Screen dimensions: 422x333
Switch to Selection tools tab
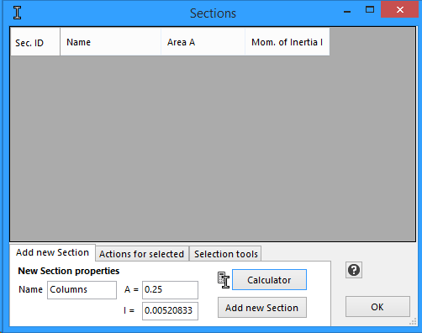coord(226,254)
